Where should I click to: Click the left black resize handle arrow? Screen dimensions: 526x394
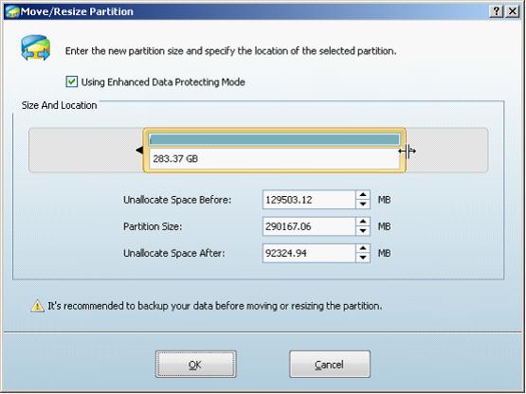click(139, 151)
